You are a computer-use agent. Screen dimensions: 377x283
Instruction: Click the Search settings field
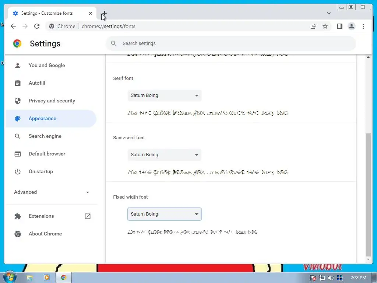point(231,43)
